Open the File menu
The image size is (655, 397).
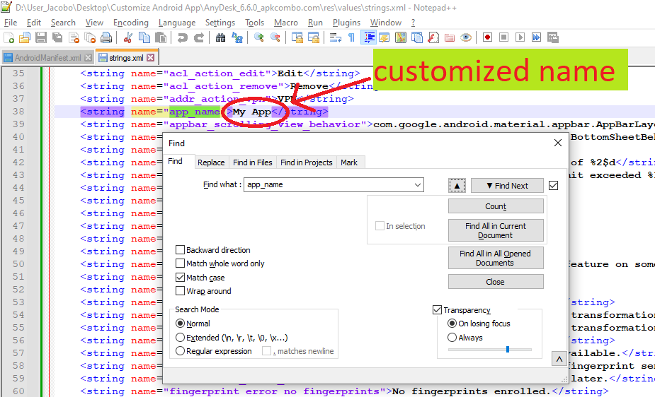pos(11,23)
